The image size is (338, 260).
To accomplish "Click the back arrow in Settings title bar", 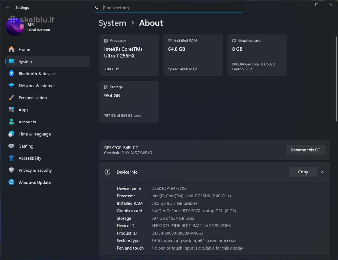I will coord(8,8).
